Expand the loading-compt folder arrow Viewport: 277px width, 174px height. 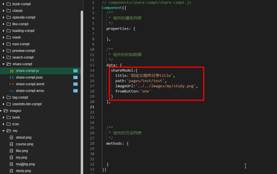(3, 31)
